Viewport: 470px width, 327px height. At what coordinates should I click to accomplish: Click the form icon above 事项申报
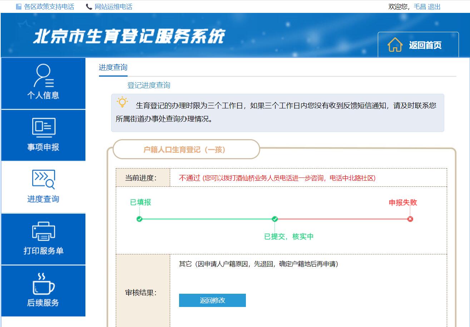(x=44, y=128)
